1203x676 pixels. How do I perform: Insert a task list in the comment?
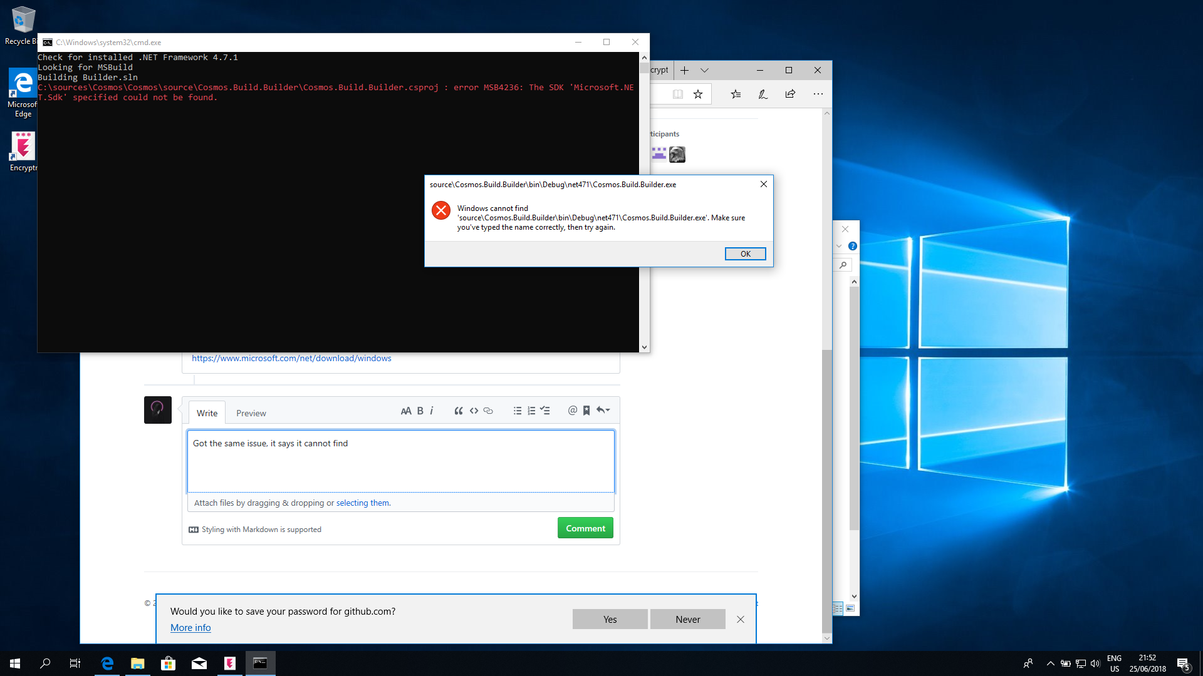click(x=545, y=411)
